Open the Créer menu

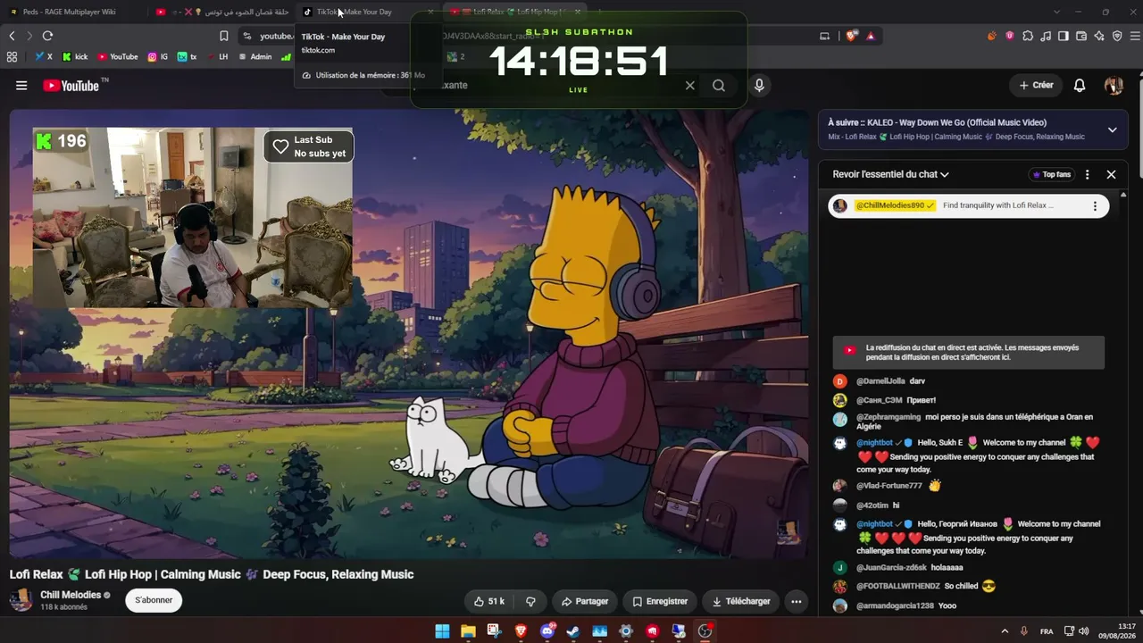(1037, 85)
